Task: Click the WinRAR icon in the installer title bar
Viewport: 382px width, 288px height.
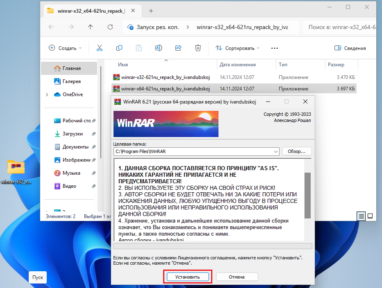Action: (x=118, y=102)
